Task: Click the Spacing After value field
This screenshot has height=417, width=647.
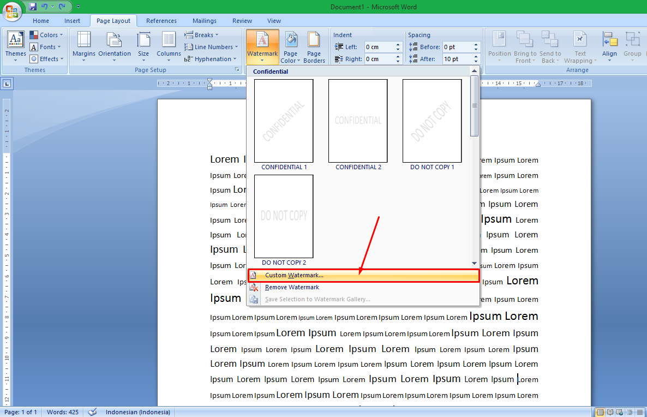Action: point(458,59)
